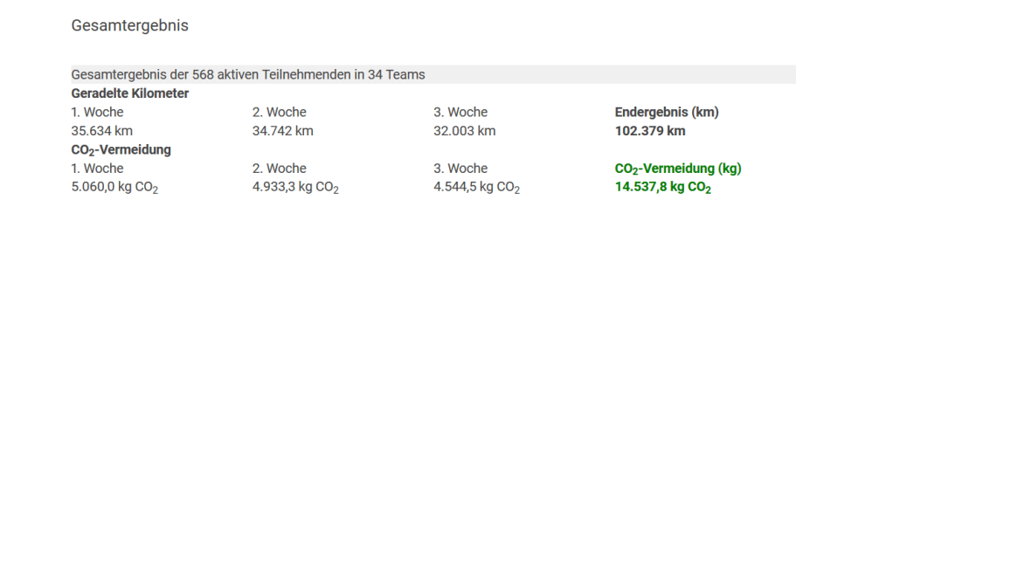This screenshot has width=1031, height=579.
Task: Select the 35.634 km value
Action: coord(101,131)
